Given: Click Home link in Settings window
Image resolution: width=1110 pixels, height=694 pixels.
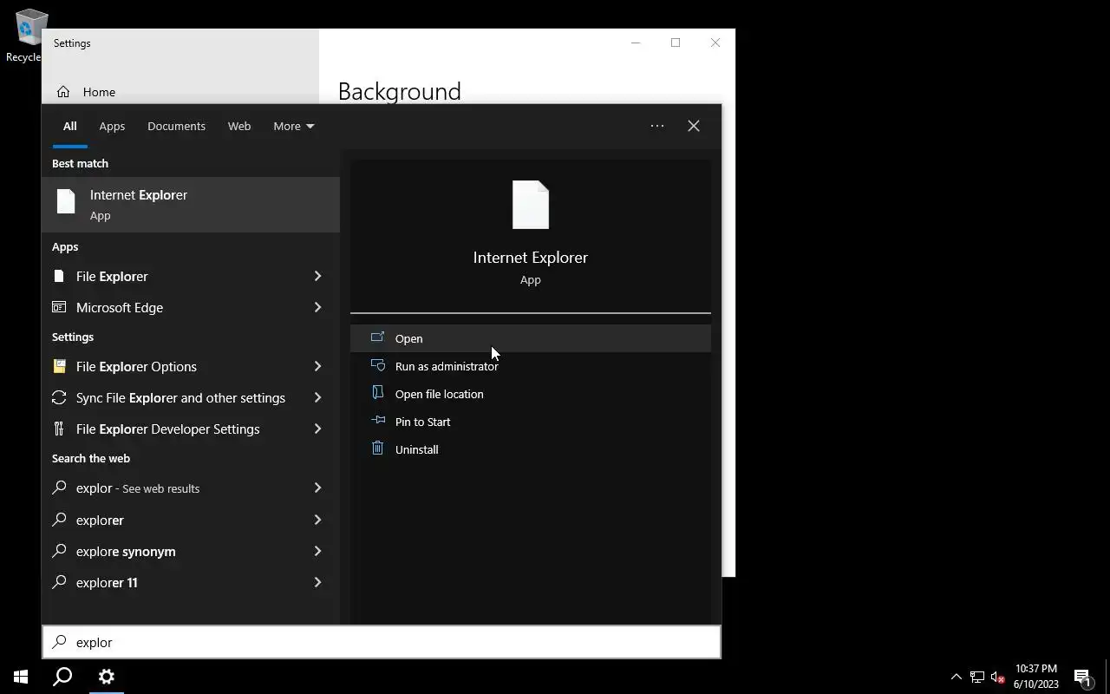Looking at the screenshot, I should pyautogui.click(x=99, y=92).
